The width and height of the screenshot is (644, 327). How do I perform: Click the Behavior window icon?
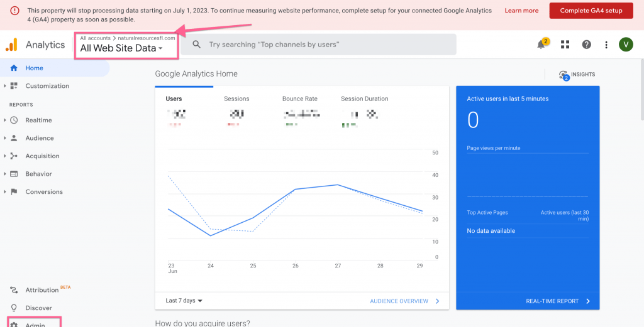pos(14,174)
